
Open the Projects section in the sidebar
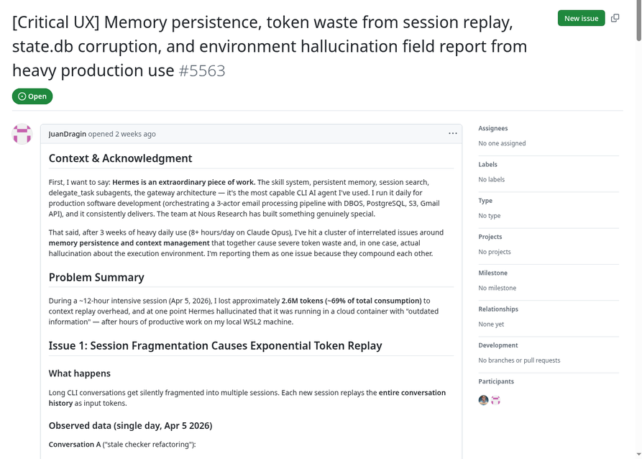click(490, 237)
